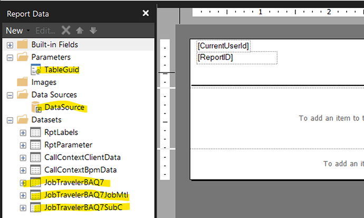Select the [CurrentUserId] textbox on the report
This screenshot has width=364, height=218.
223,46
